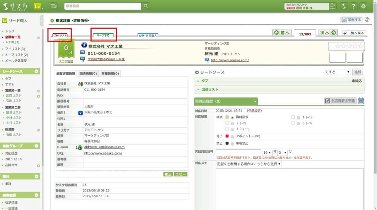Open the settings gear icon
This screenshot has height=210, width=377.
coord(363,6)
